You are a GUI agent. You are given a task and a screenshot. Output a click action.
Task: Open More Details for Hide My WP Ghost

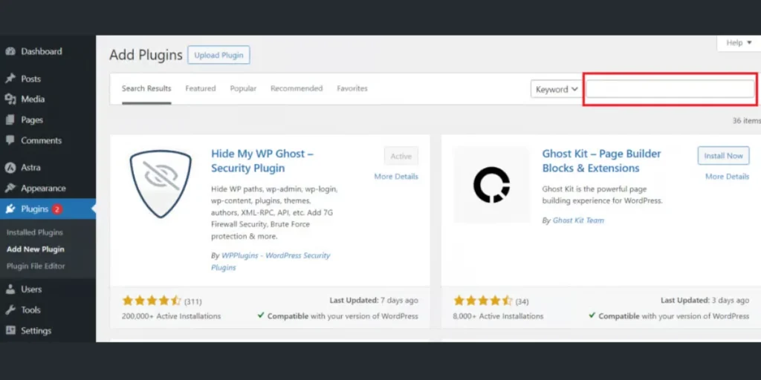pos(396,177)
